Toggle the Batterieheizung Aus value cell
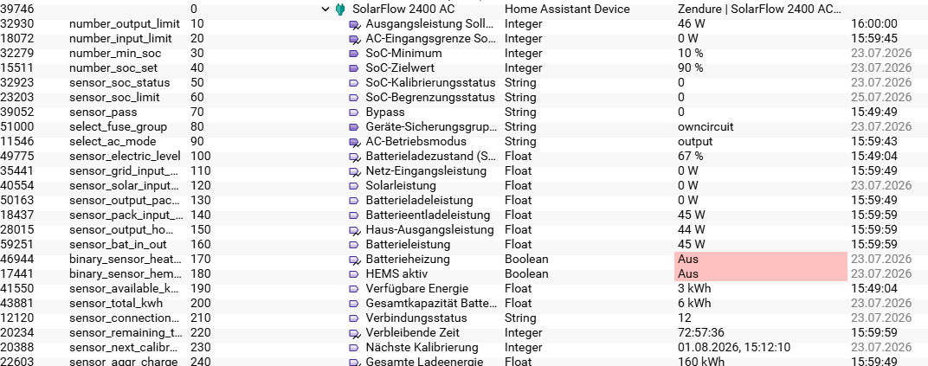Screen dimensions: 928x366 pyautogui.click(x=761, y=260)
